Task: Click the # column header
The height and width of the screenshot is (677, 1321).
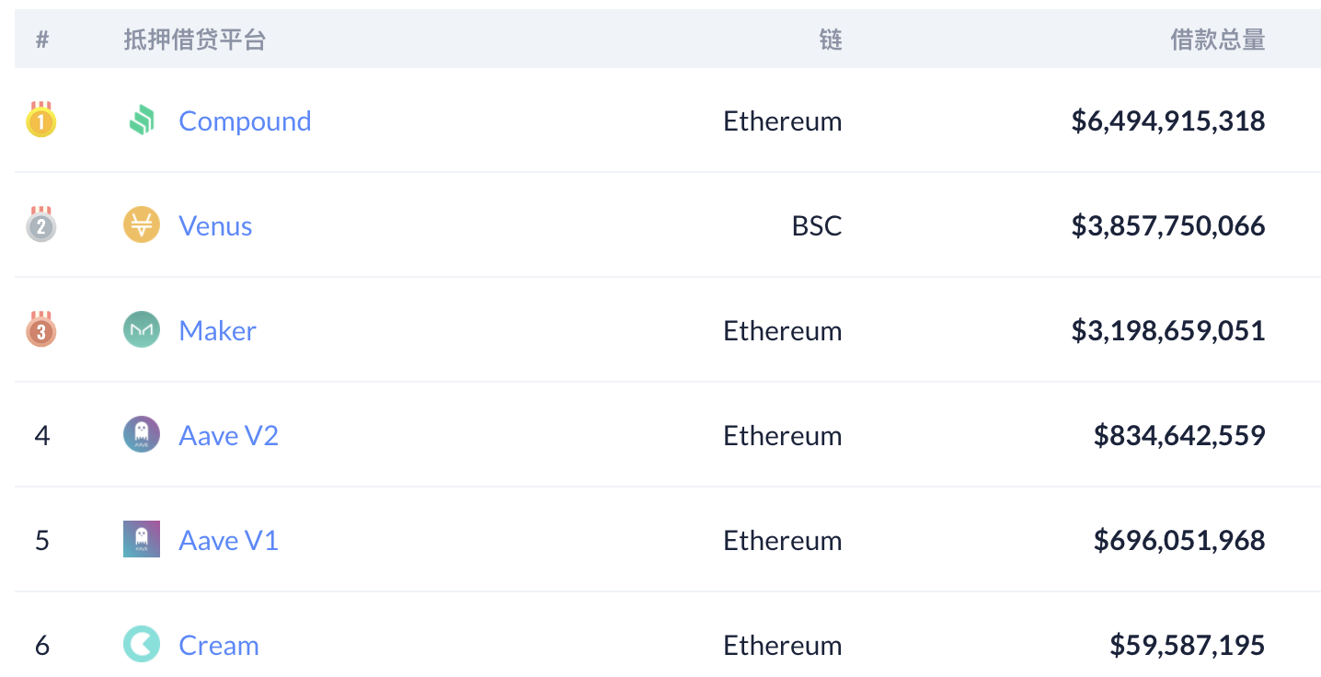Action: click(x=41, y=40)
